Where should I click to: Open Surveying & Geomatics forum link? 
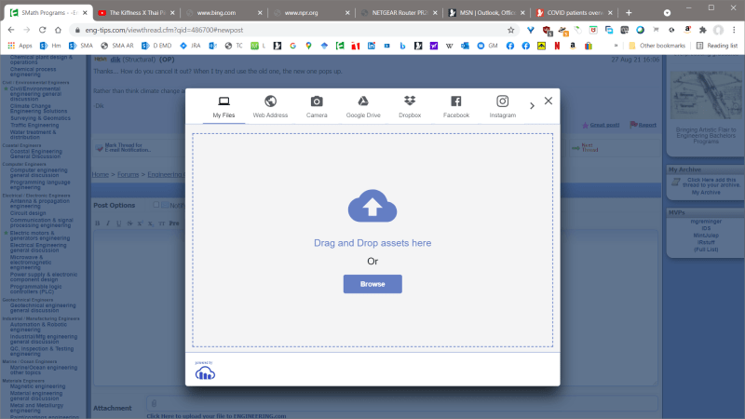tap(40, 118)
